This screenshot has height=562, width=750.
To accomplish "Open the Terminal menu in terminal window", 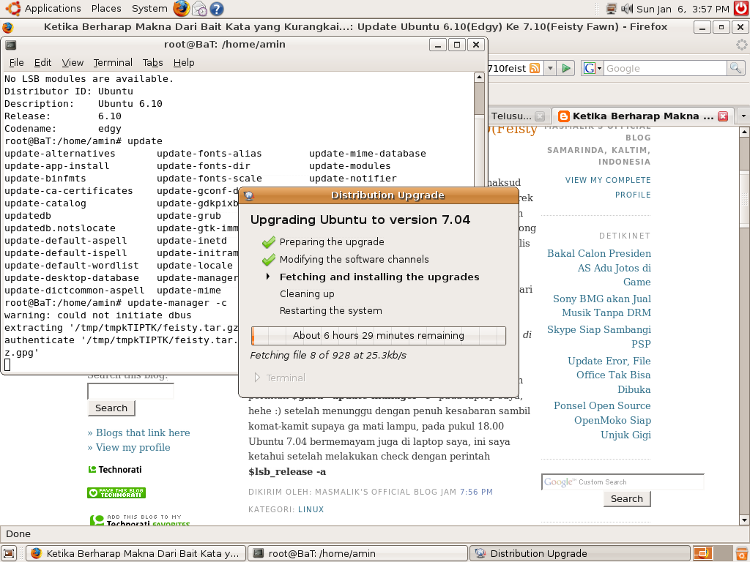I will click(x=113, y=63).
